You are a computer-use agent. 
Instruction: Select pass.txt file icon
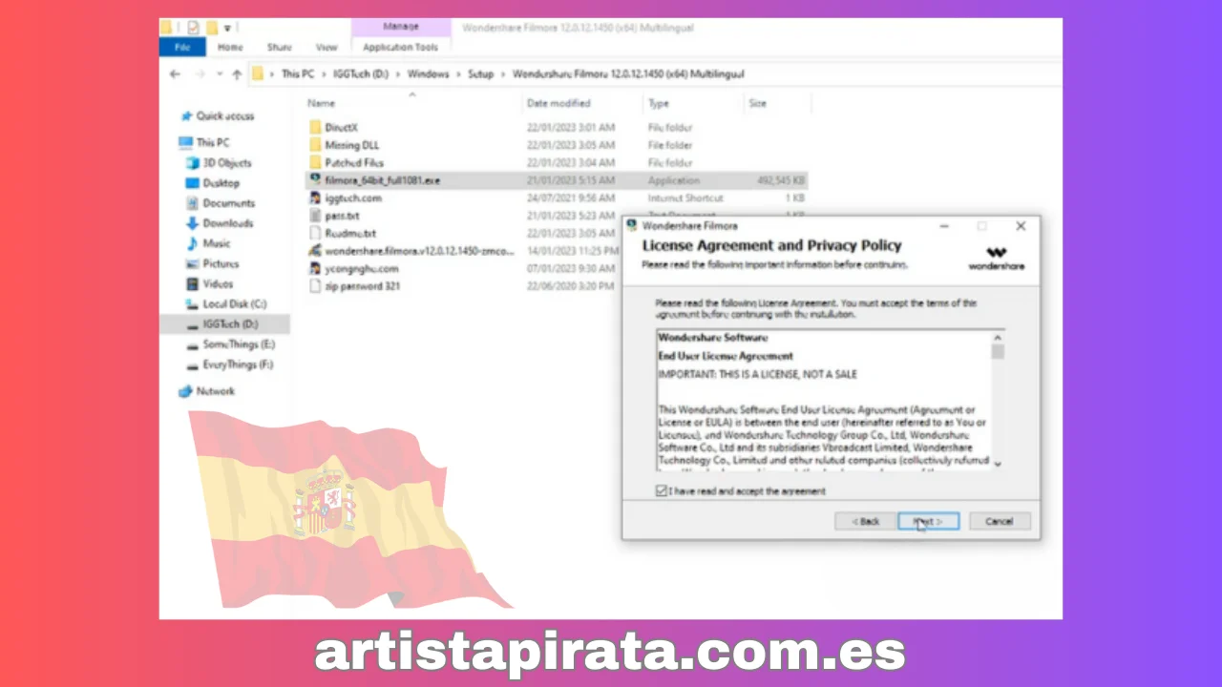coord(316,216)
